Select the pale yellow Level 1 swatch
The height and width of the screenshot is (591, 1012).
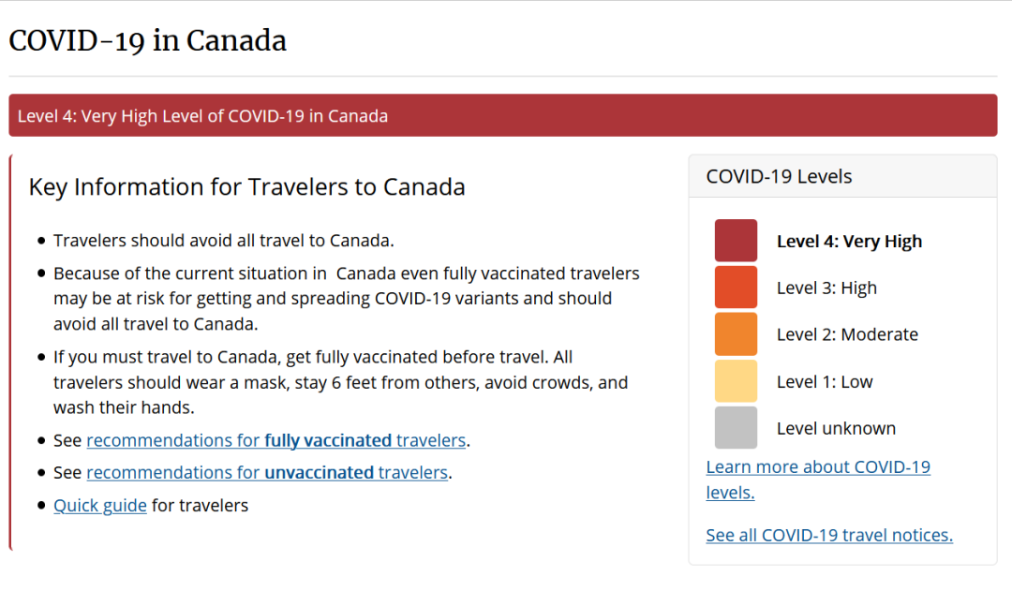coord(736,381)
